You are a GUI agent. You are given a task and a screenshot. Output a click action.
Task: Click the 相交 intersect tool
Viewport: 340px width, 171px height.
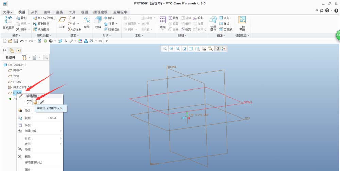(186, 29)
